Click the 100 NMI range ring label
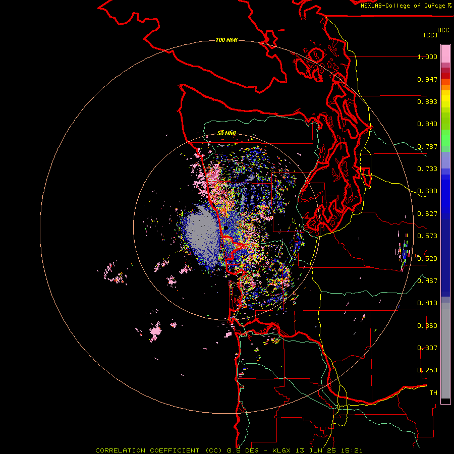The image size is (454, 454). [226, 40]
